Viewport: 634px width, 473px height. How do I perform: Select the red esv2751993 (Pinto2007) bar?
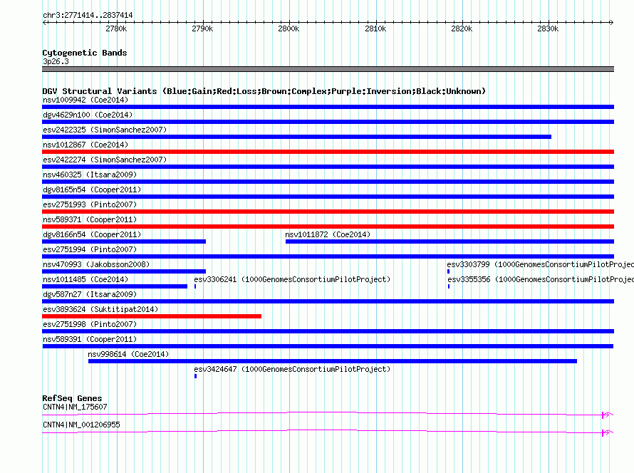click(328, 212)
